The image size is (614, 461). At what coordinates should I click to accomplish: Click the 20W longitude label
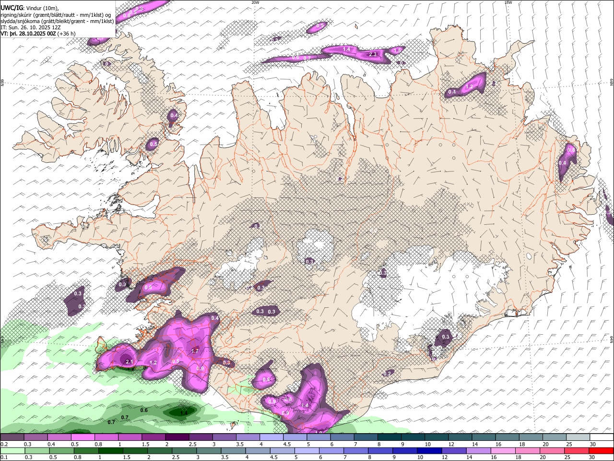(x=255, y=2)
